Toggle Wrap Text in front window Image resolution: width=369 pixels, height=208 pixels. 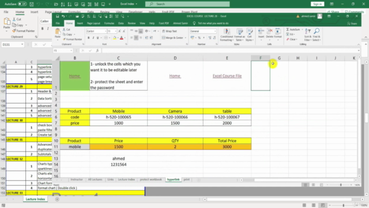coord(169,31)
